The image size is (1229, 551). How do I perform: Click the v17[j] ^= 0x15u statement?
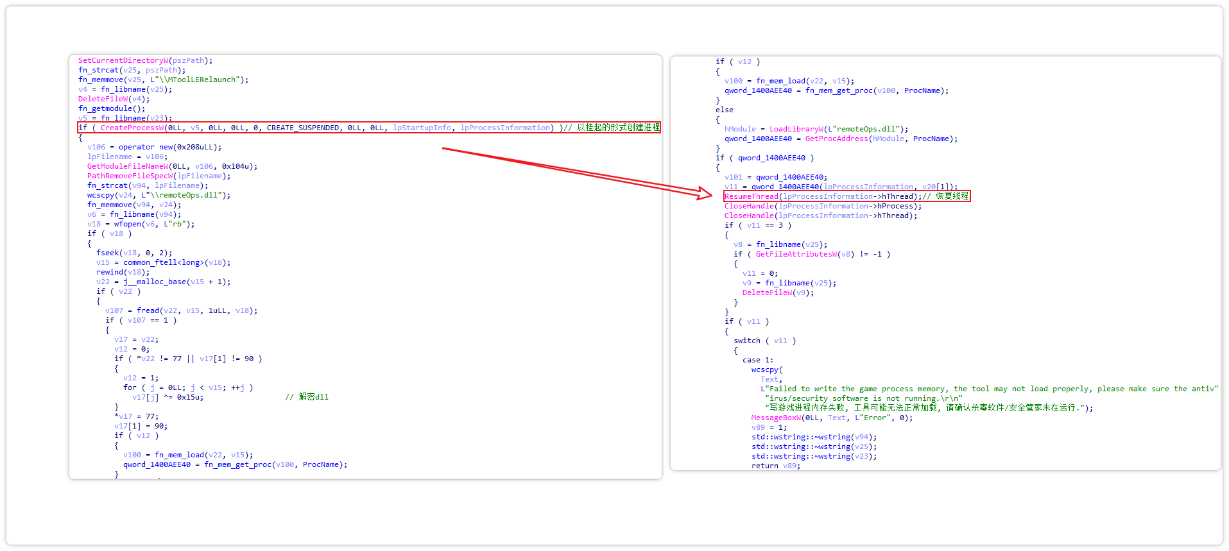[168, 397]
